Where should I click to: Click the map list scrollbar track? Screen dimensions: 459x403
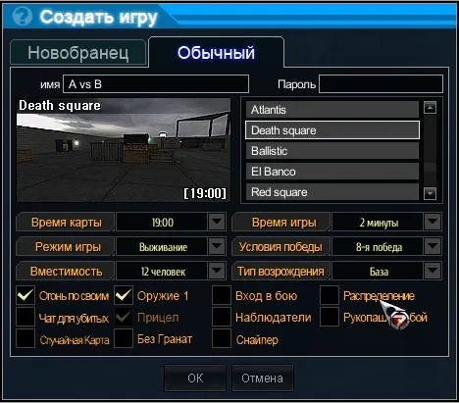coord(430,150)
